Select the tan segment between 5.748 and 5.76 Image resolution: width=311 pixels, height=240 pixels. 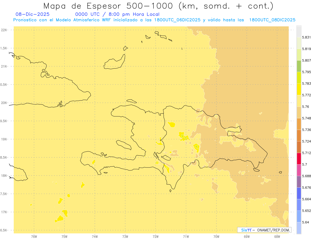299,112
